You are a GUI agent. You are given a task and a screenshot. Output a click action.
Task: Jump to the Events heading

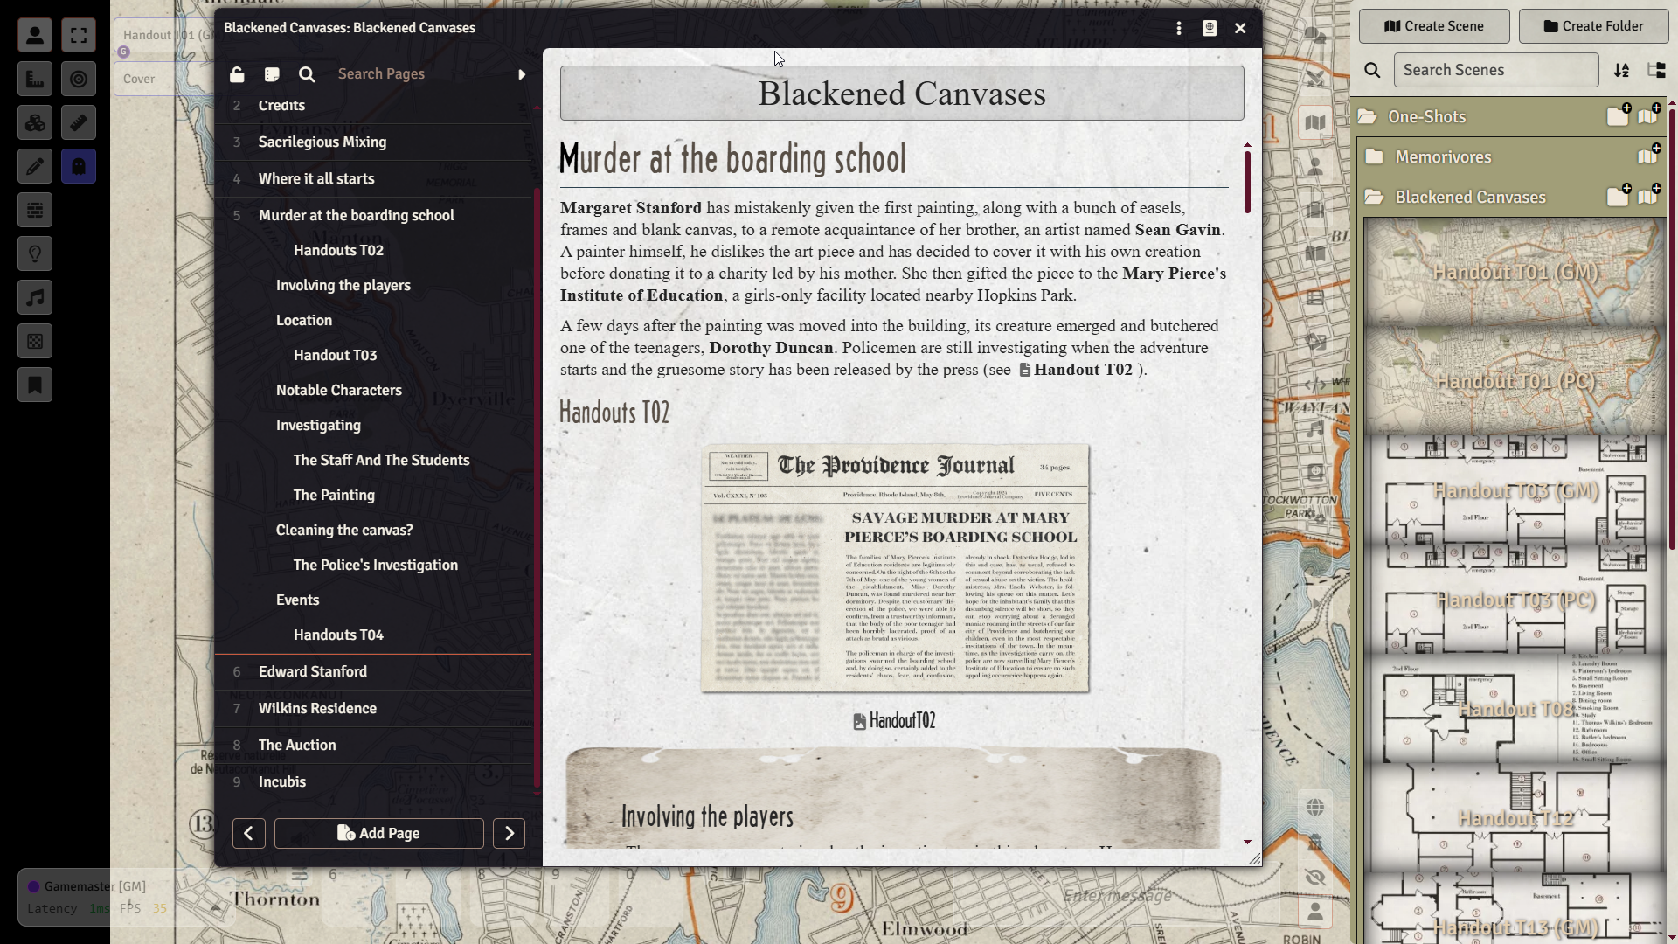[297, 600]
